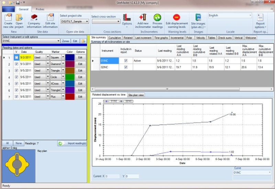
Task: Click the Zones button
Action: tap(65, 41)
